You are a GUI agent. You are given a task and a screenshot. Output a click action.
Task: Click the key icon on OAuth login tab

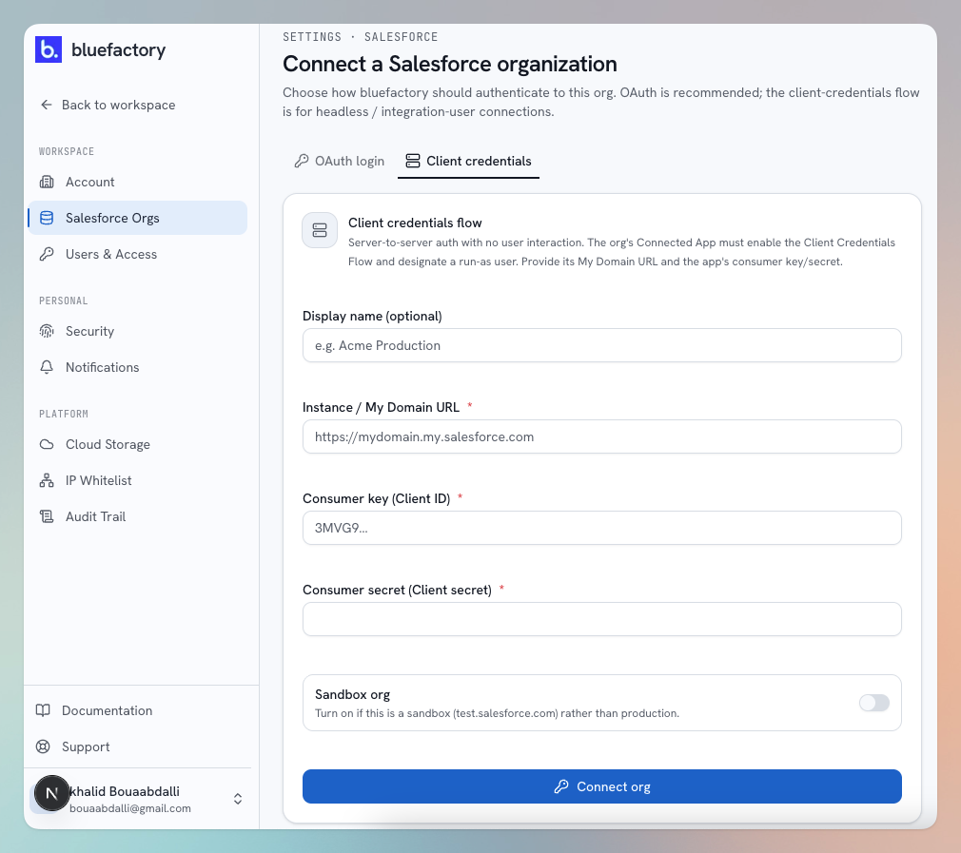pyautogui.click(x=302, y=161)
